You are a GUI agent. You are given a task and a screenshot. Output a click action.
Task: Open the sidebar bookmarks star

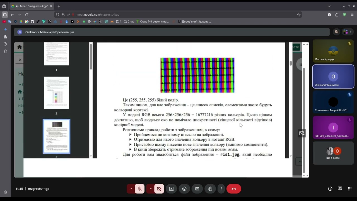click(5, 51)
